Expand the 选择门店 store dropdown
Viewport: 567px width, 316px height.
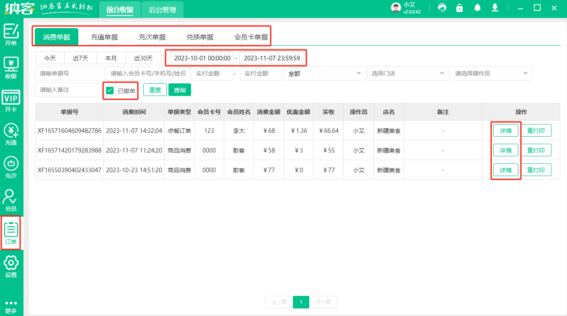(407, 73)
